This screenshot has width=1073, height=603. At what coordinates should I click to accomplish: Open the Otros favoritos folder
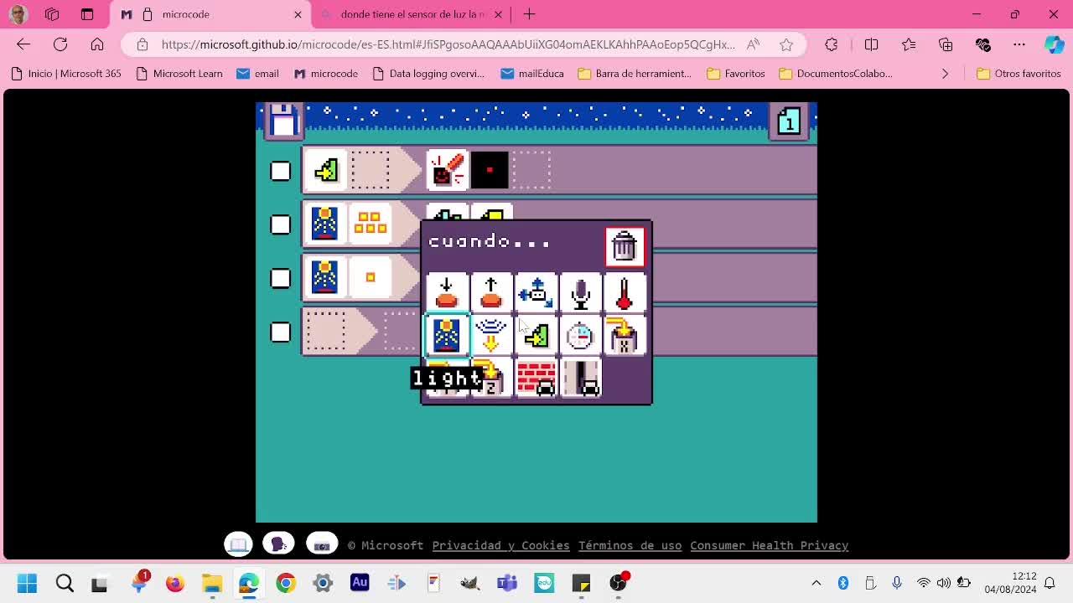click(1019, 74)
